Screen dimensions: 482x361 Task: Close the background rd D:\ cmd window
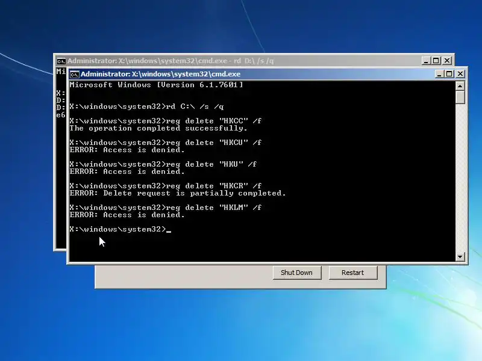point(446,61)
